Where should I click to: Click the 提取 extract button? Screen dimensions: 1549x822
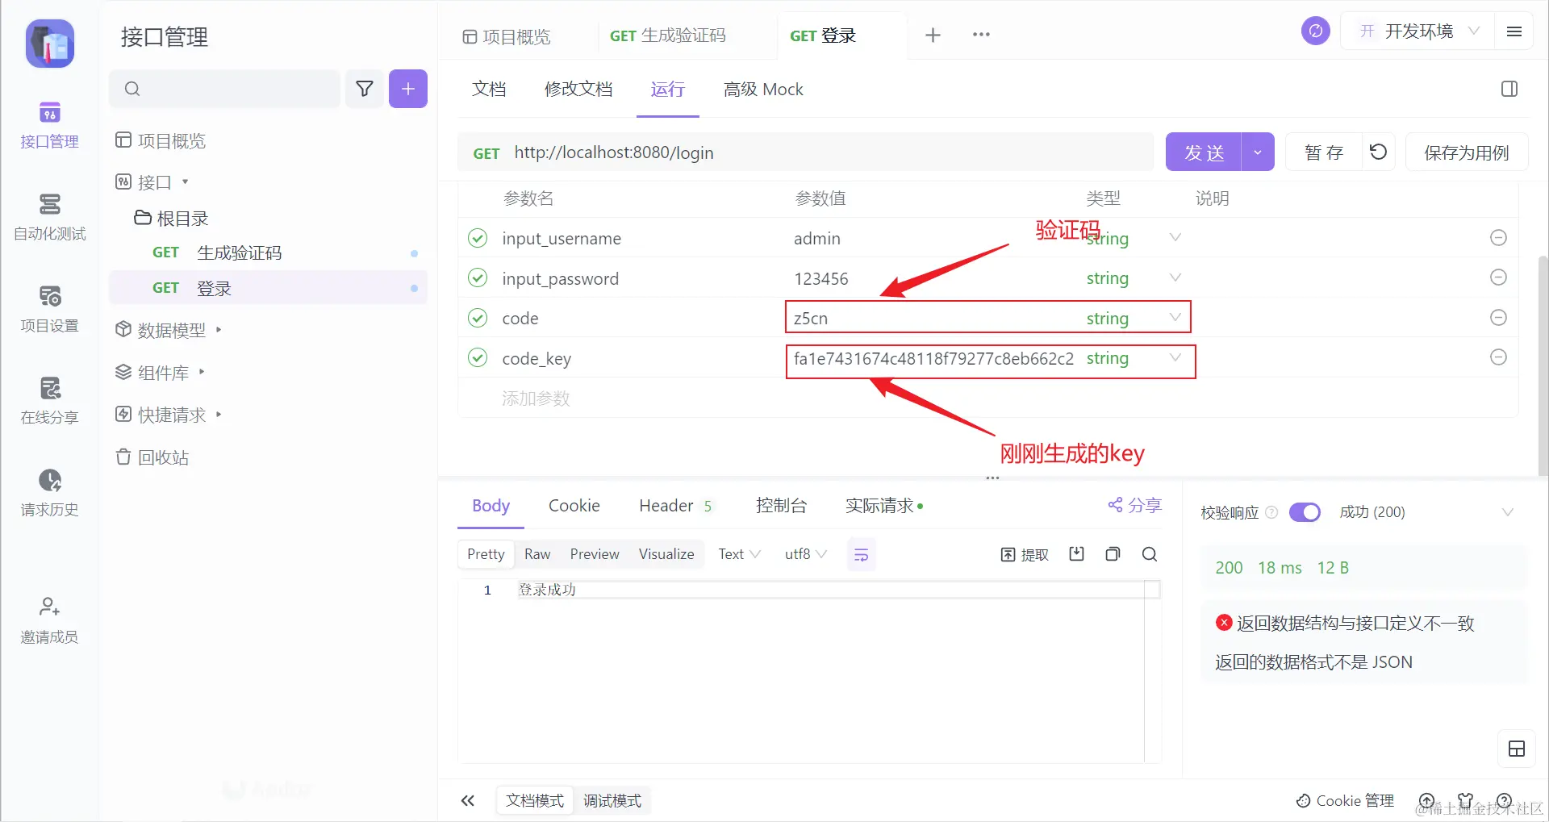click(1025, 554)
